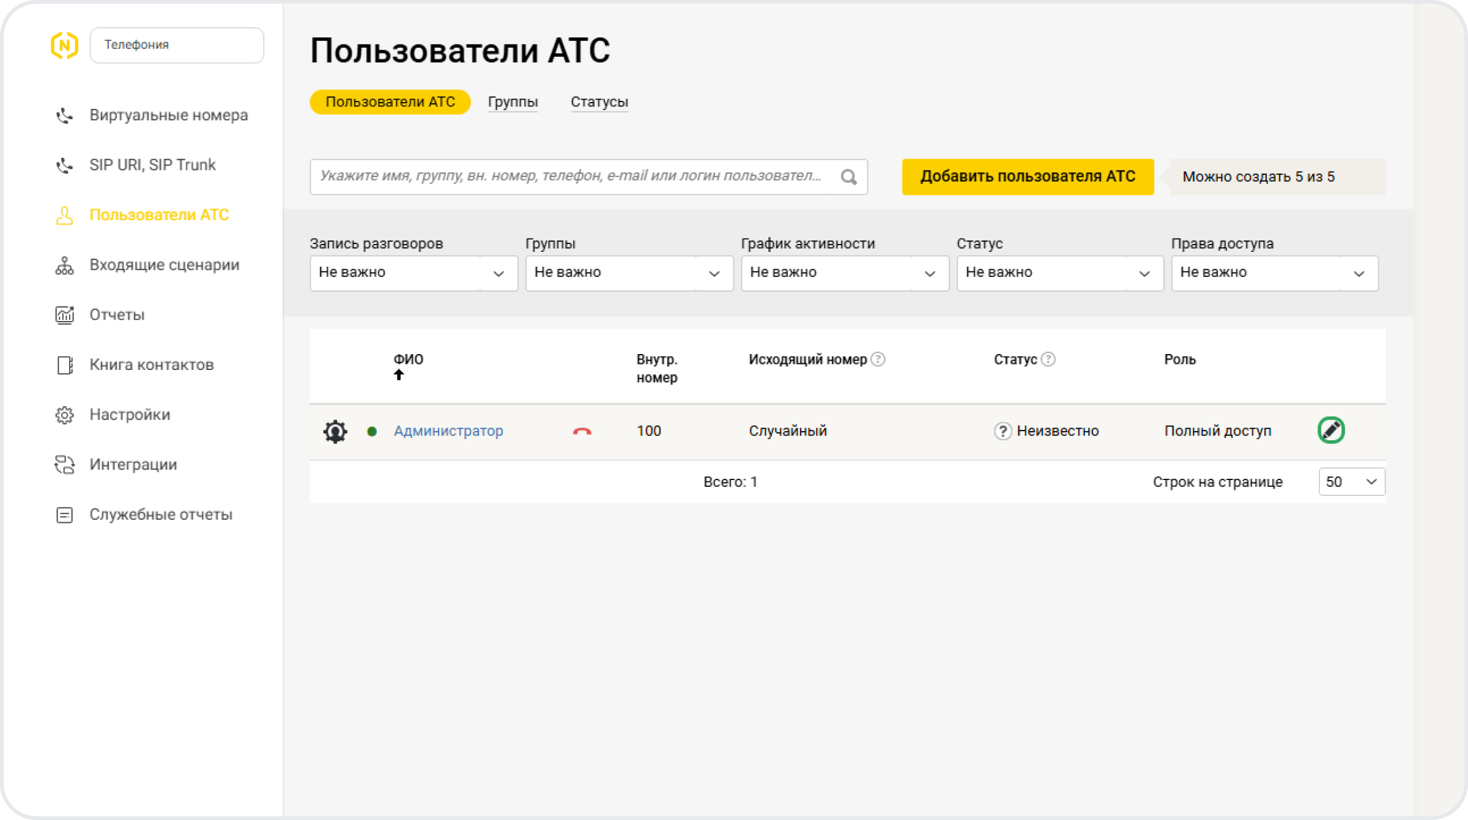Screen dimensions: 1468x820
Task: Change rows per page dropdown showing 50
Action: [x=1351, y=482]
